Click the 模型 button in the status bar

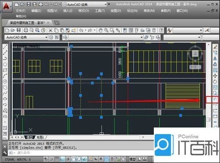[133, 159]
